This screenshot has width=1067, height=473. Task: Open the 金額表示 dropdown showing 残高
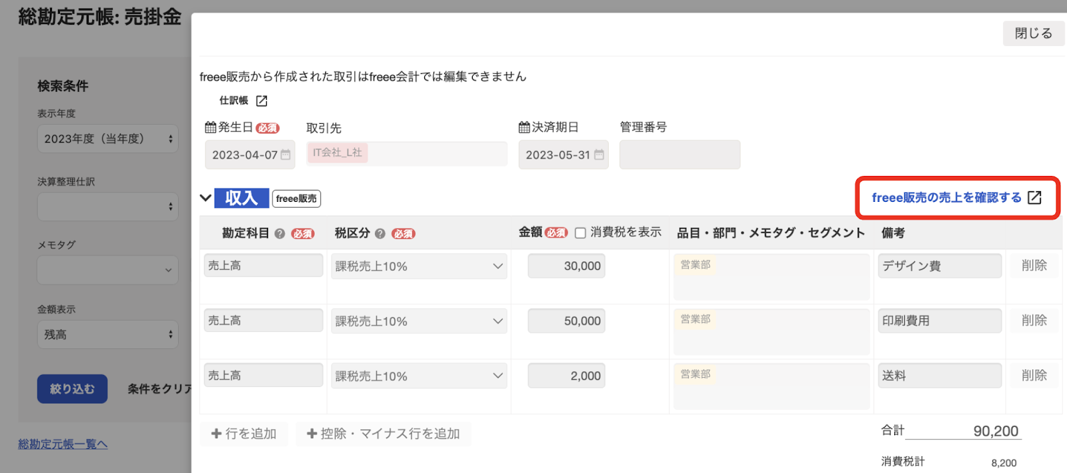(x=107, y=334)
